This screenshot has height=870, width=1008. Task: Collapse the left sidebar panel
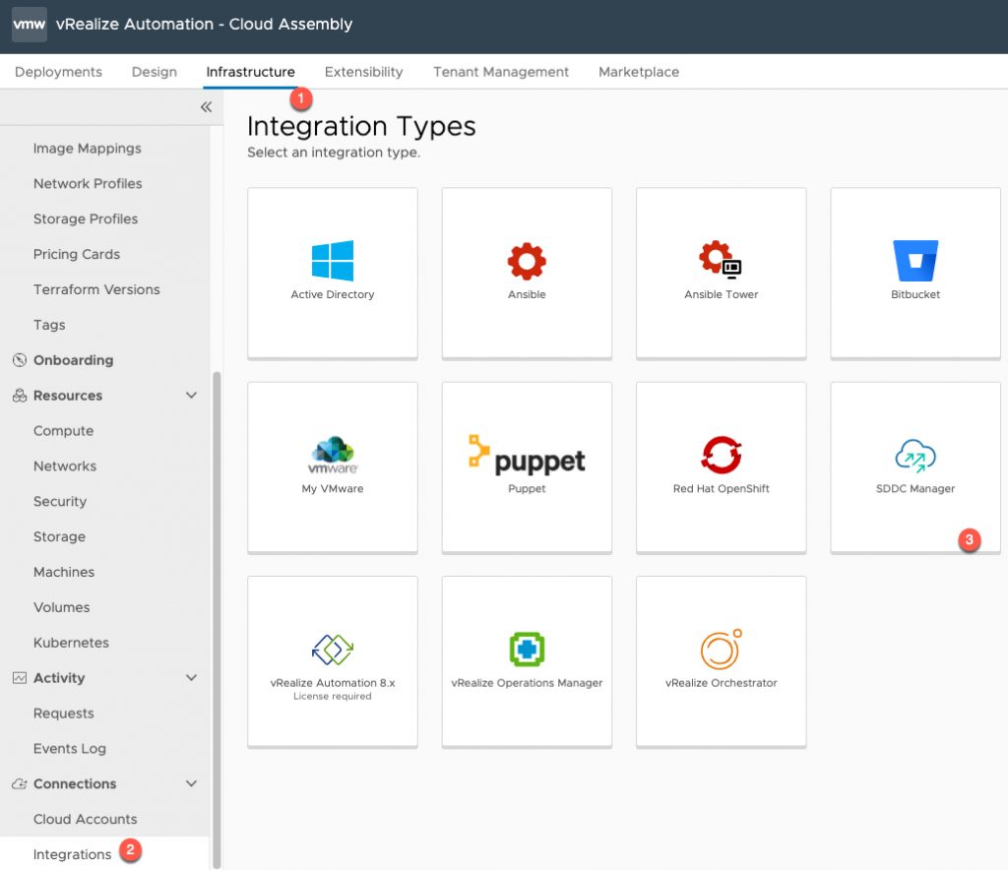pos(206,106)
